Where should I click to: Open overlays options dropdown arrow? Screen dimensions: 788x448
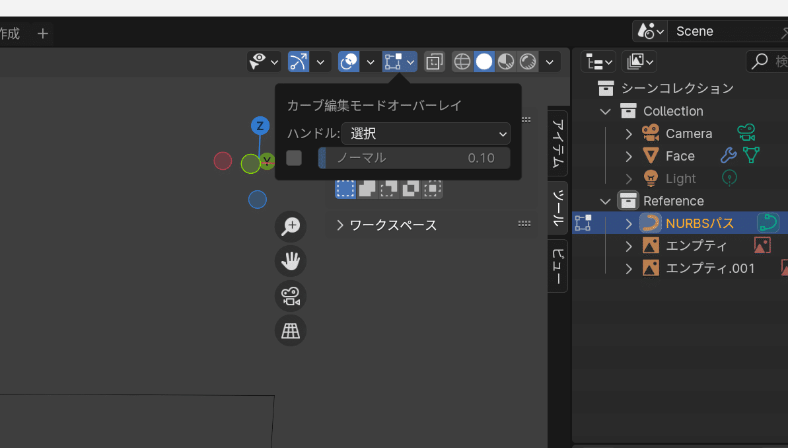(371, 62)
